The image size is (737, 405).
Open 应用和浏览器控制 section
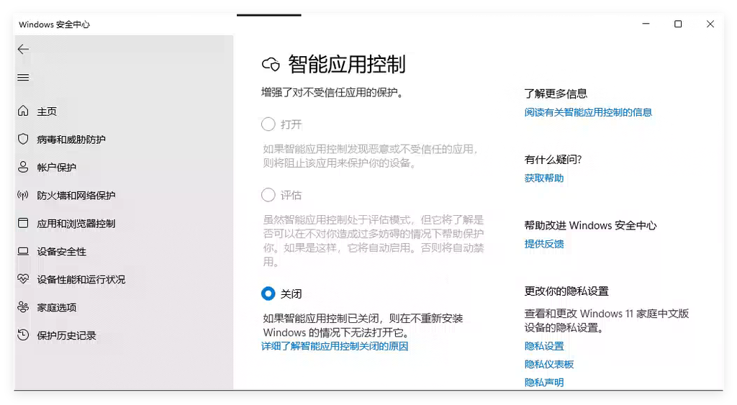pyautogui.click(x=76, y=224)
